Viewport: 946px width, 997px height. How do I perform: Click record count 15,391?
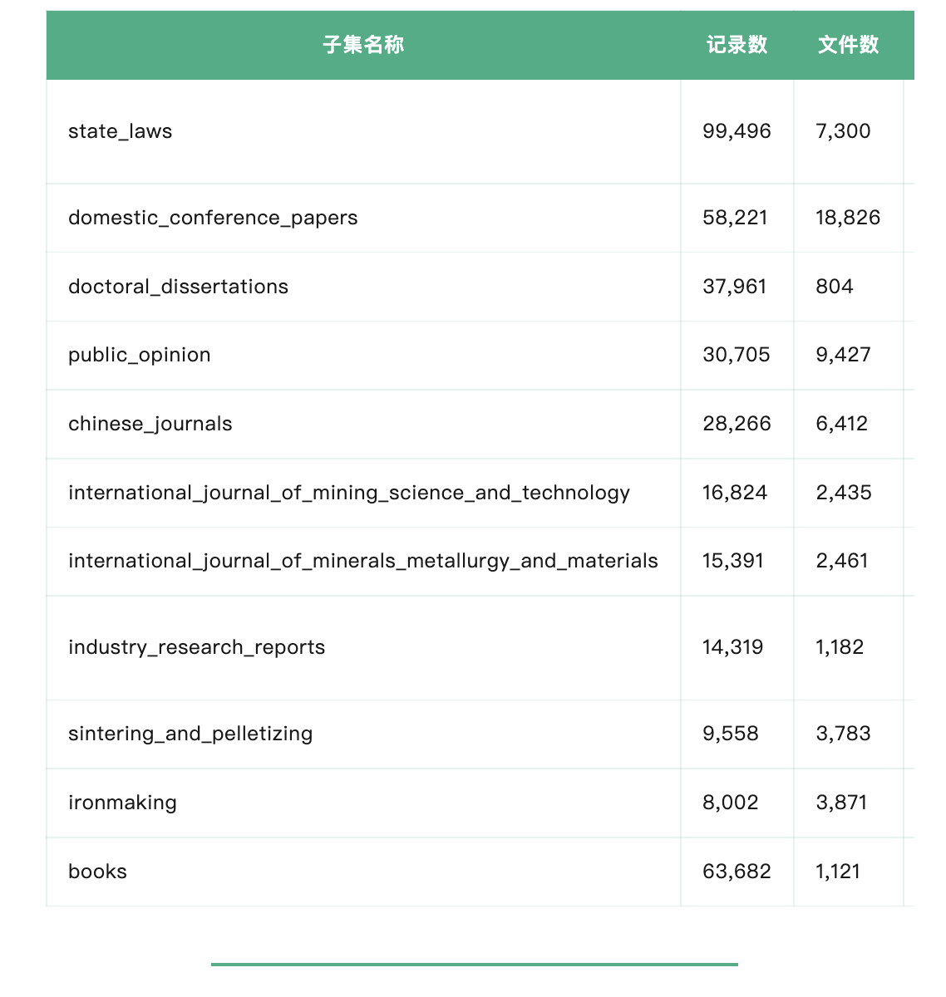732,561
